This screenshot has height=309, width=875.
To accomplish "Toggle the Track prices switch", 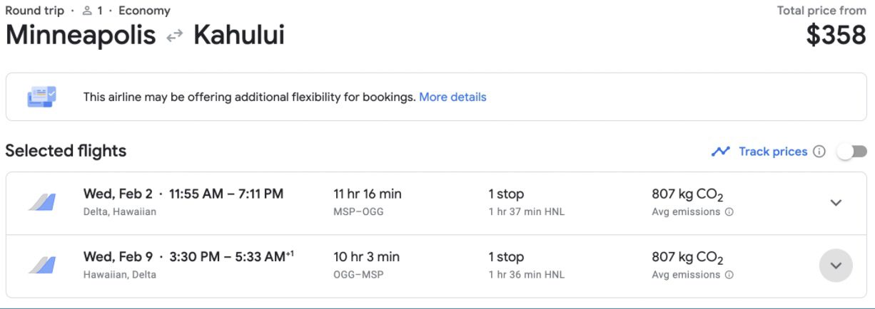I will click(852, 151).
